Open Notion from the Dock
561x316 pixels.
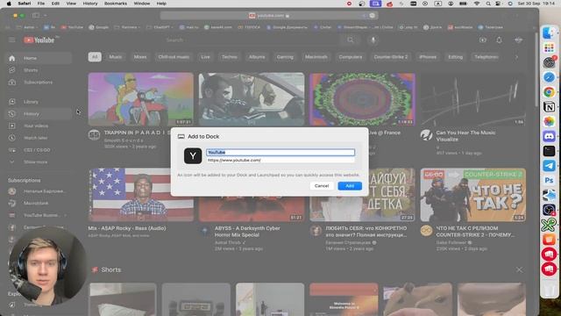click(549, 107)
